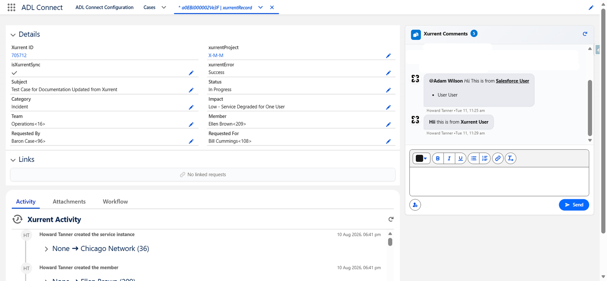
Task: Apply italic formatting in comment editor
Action: [x=449, y=158]
